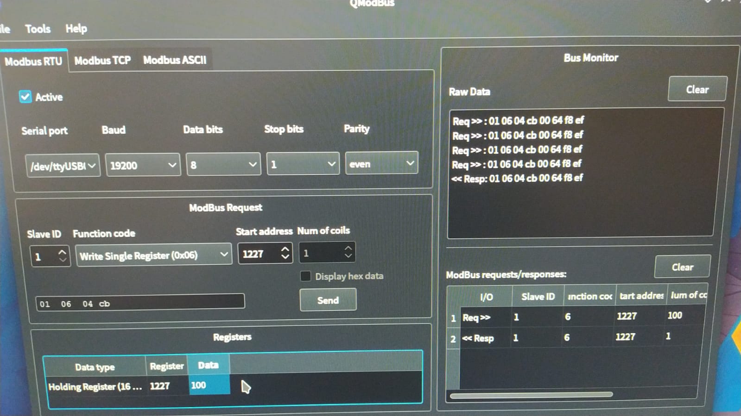
Task: Click the first Req >> line in Raw Data
Action: 518,121
